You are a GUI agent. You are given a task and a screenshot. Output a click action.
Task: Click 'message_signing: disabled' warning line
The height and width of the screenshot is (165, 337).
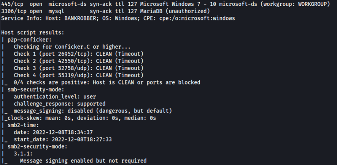click(x=93, y=111)
